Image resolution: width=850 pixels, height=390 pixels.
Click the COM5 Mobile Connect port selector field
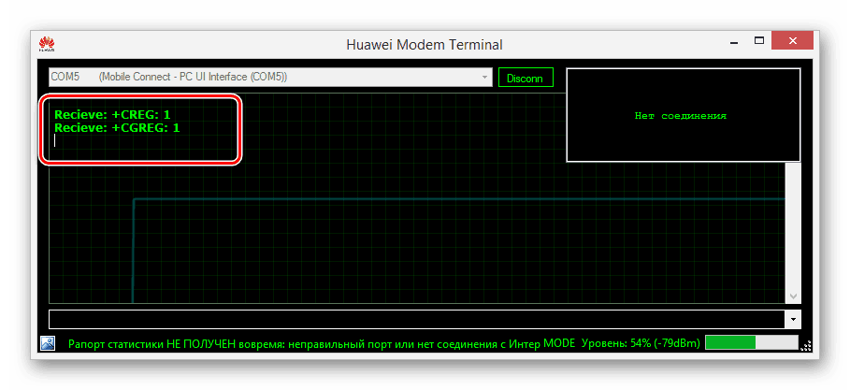tap(270, 78)
